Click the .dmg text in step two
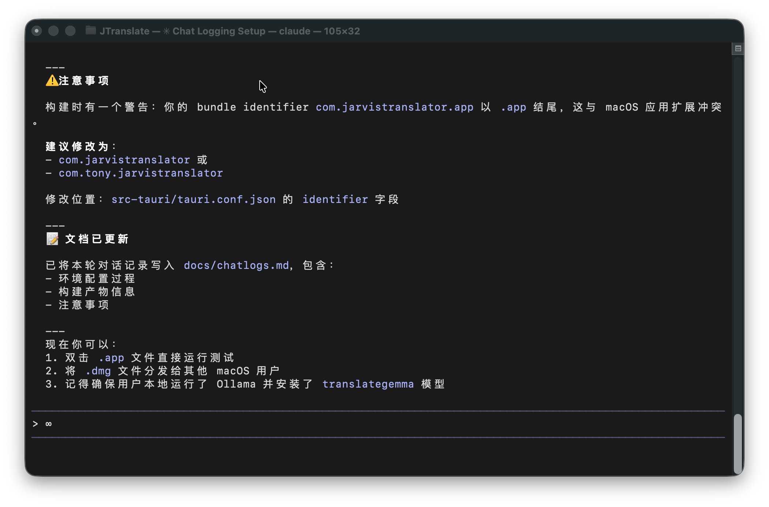Image resolution: width=769 pixels, height=507 pixels. (98, 371)
